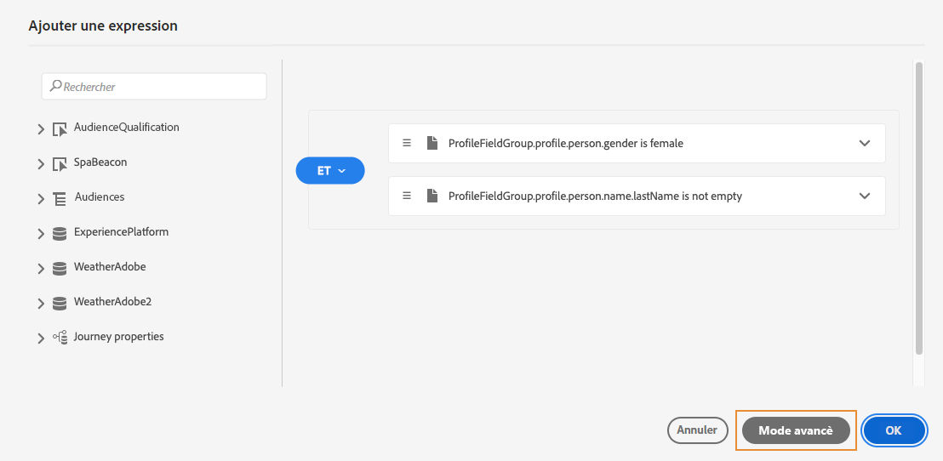943x461 pixels.
Task: Click the WeatherAdobe database icon
Action: (60, 268)
